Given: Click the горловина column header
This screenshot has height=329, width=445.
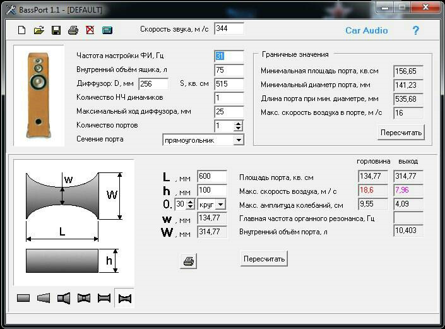Looking at the screenshot, I should click(373, 162).
